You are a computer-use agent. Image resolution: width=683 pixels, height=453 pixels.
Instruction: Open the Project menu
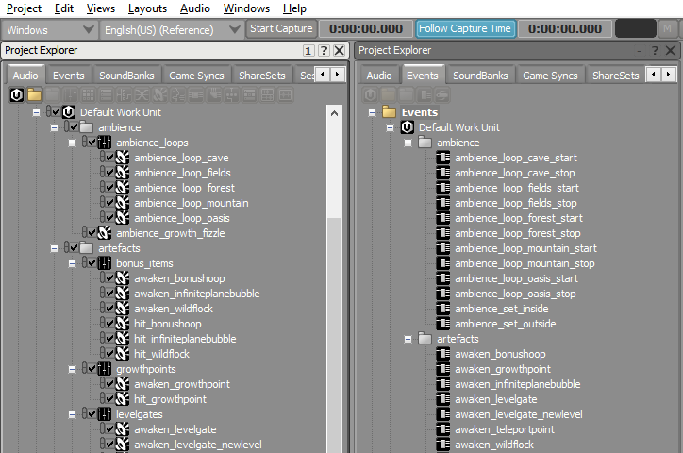click(24, 8)
